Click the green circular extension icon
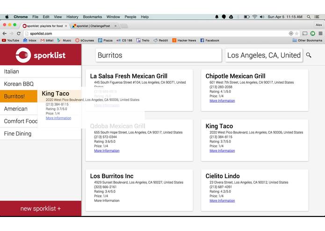325x231 pixels. coord(312,33)
